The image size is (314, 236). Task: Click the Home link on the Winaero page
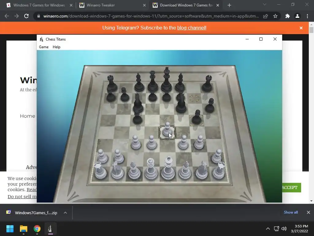click(x=27, y=116)
